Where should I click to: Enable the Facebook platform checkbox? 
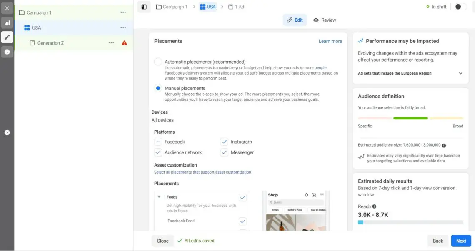click(x=158, y=142)
